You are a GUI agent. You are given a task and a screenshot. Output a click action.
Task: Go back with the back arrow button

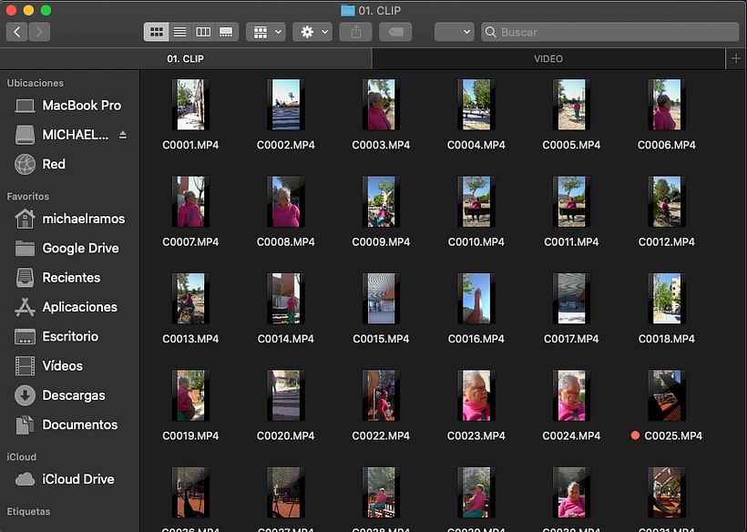pyautogui.click(x=16, y=32)
